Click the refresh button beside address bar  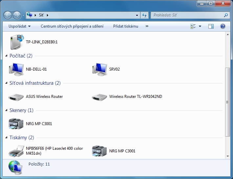click(144, 15)
